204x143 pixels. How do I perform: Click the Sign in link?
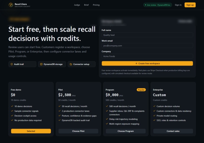point(178,5)
